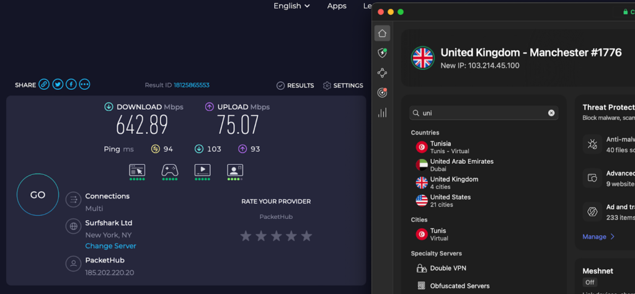Click Change Server link

(110, 246)
